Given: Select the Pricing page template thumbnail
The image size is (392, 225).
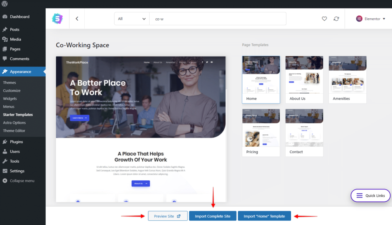Looking at the screenshot, I should coord(261,129).
